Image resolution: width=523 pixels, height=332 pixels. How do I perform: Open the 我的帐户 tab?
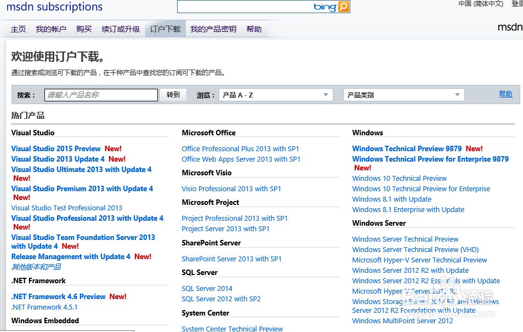pos(51,30)
